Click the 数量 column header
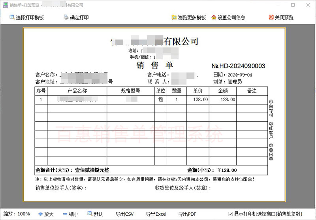Viewport: 316px width, 220px height. coord(177,91)
